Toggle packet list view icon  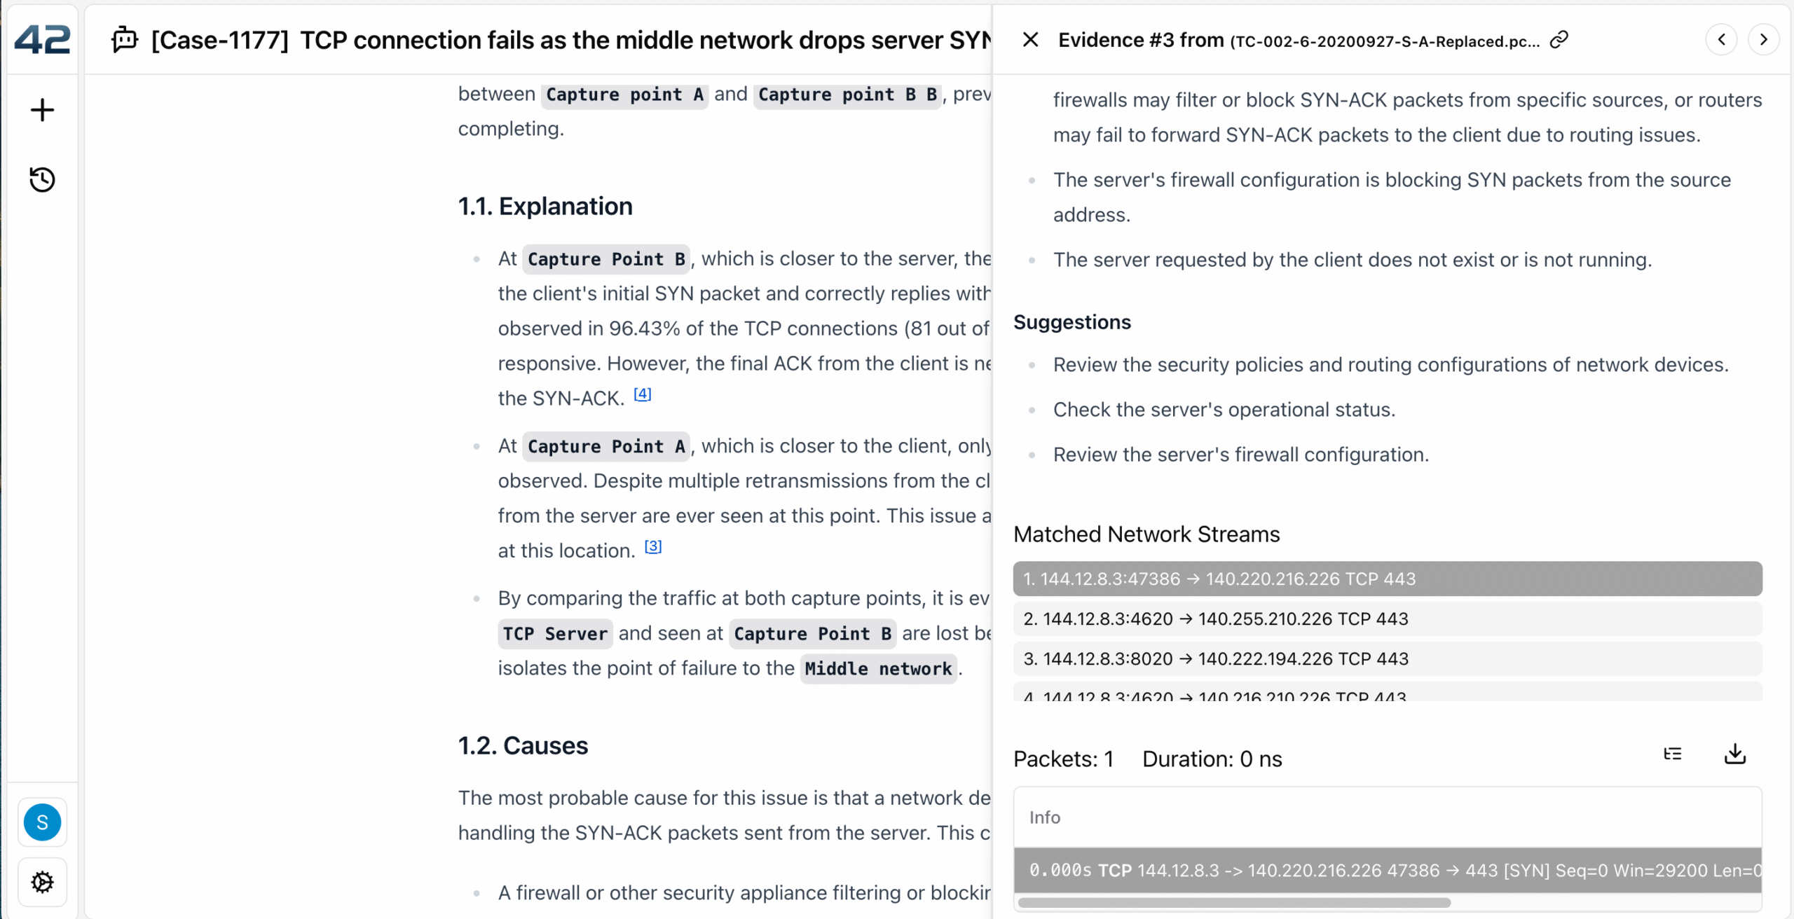pyautogui.click(x=1673, y=754)
